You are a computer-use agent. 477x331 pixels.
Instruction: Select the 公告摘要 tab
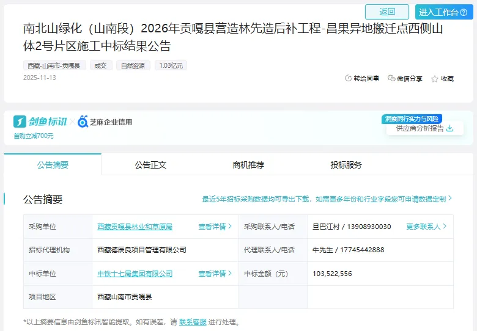pyautogui.click(x=53, y=165)
